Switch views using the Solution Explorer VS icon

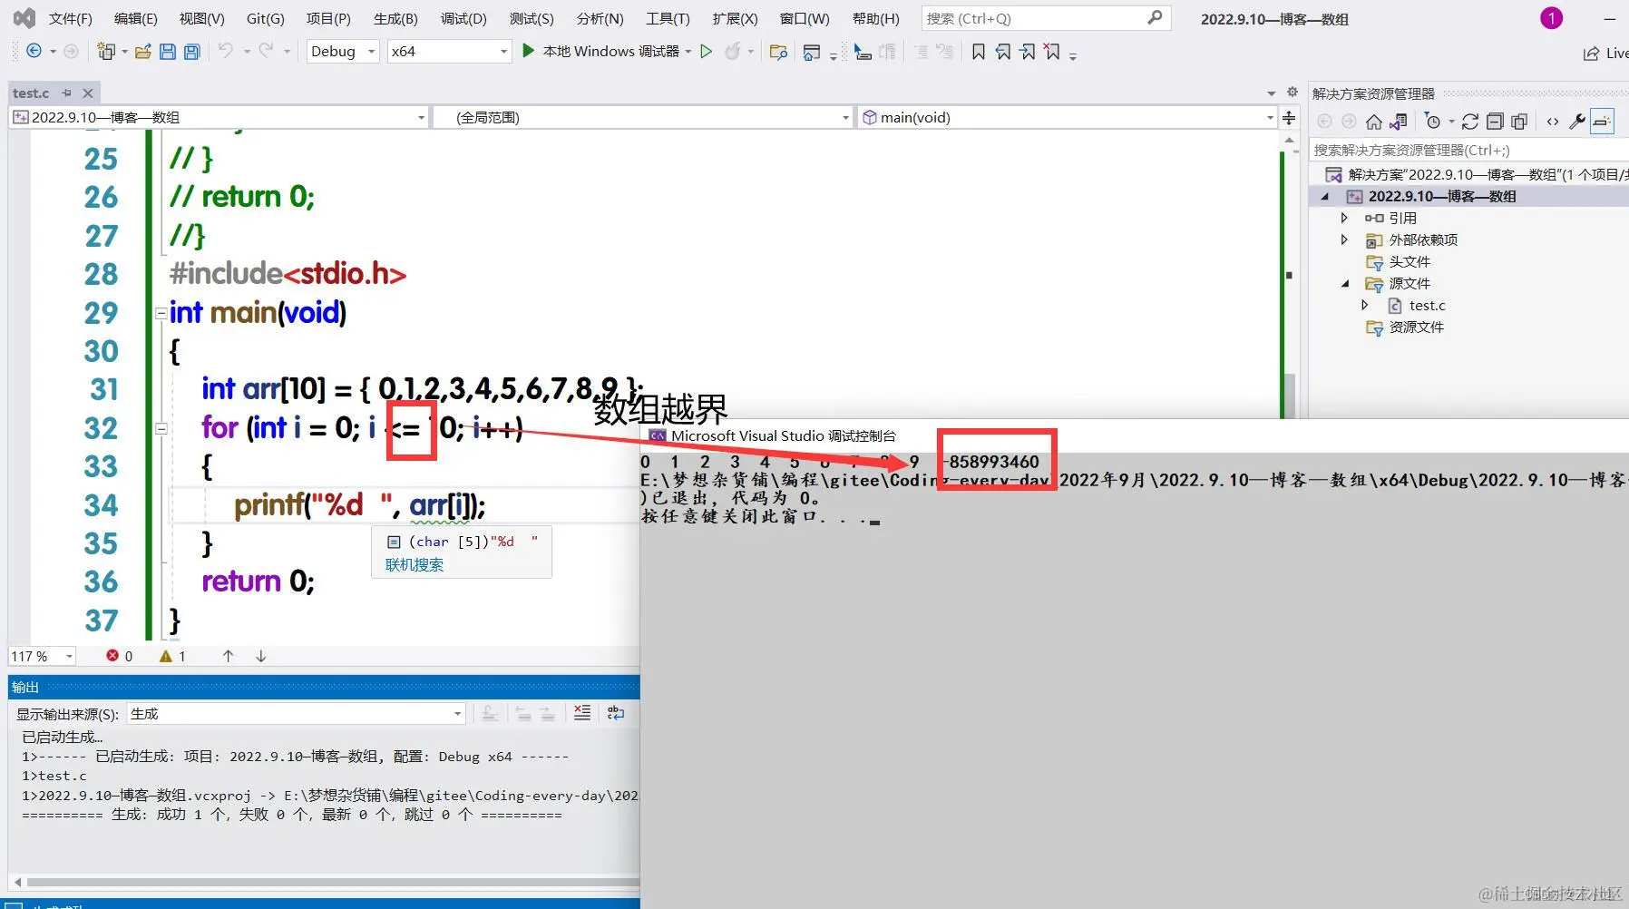(1399, 122)
